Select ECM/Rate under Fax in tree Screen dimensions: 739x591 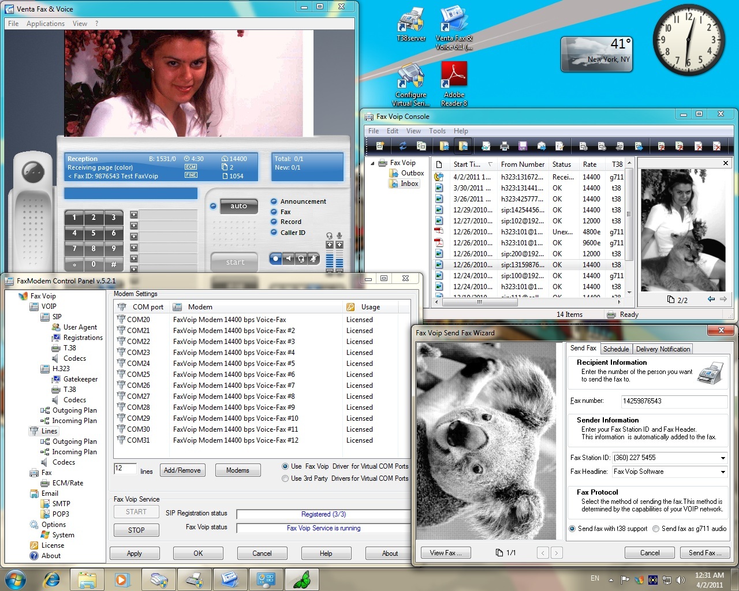[68, 483]
